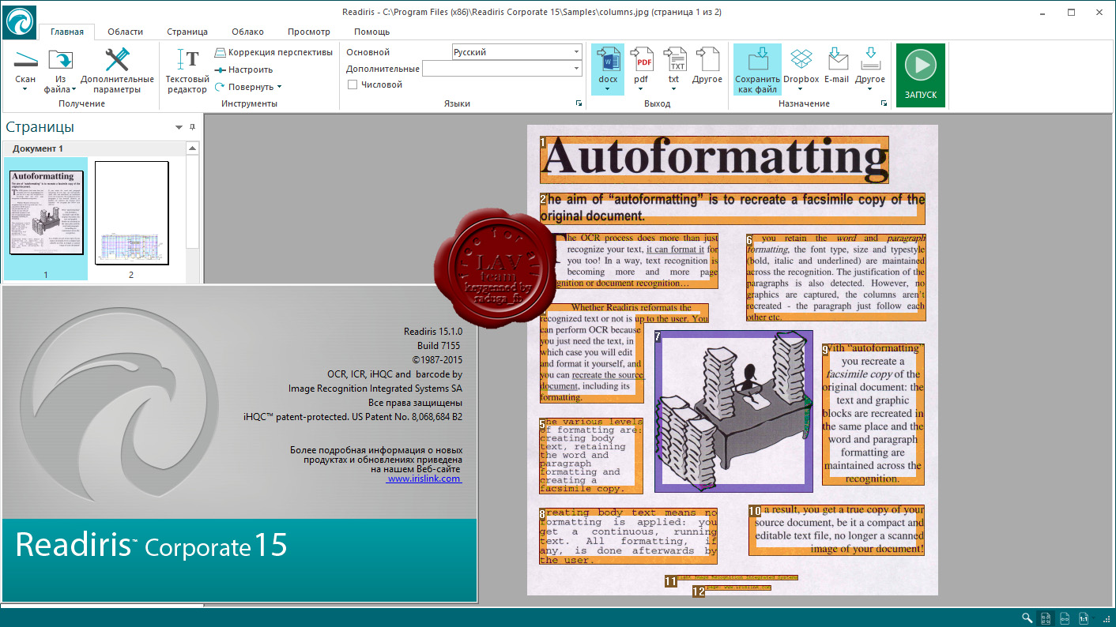
Task: Expand the Dropbox options dropdown arrow
Action: [x=801, y=89]
